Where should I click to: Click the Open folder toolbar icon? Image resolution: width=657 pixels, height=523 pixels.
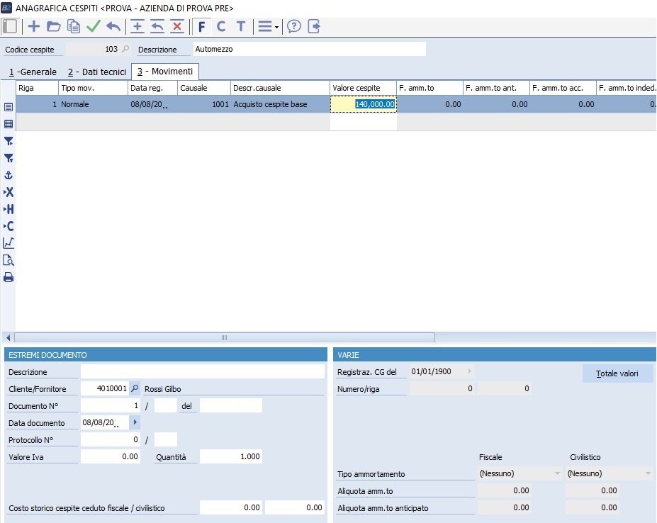pos(53,27)
